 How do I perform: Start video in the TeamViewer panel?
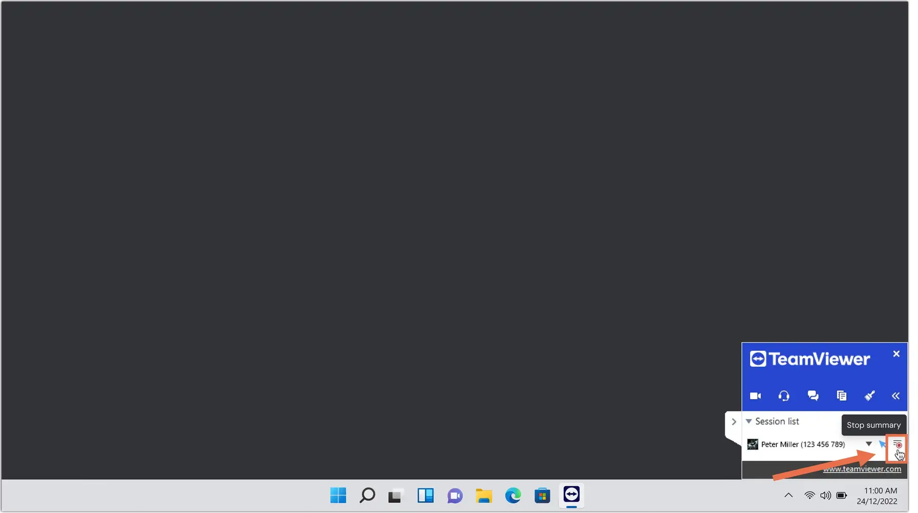(755, 396)
